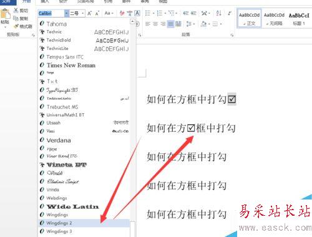Open the clipboard pane launcher
Screen dimensions: 312x237
(33, 35)
